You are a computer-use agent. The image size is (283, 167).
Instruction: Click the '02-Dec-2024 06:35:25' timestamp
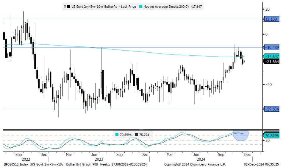tap(261, 165)
